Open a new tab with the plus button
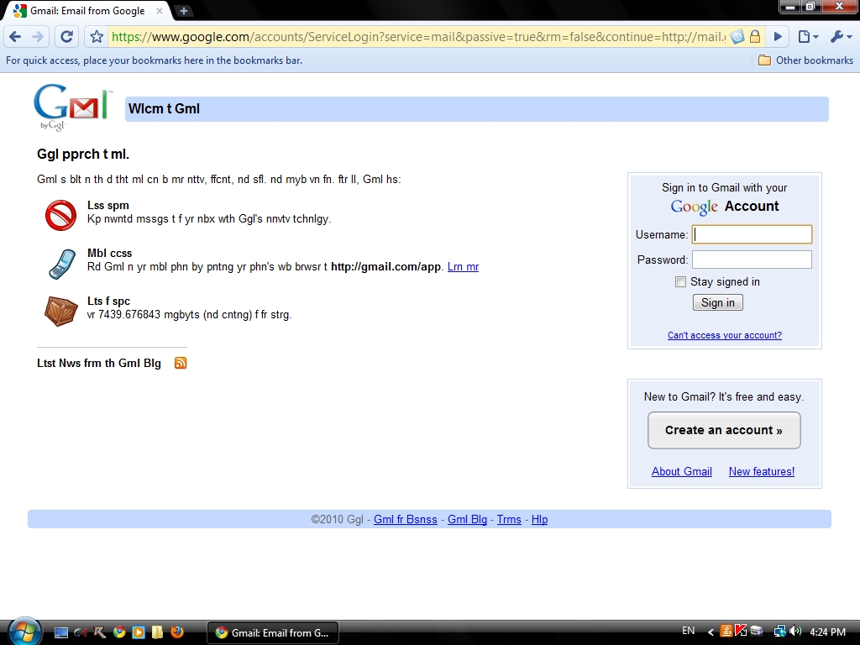 (x=184, y=11)
